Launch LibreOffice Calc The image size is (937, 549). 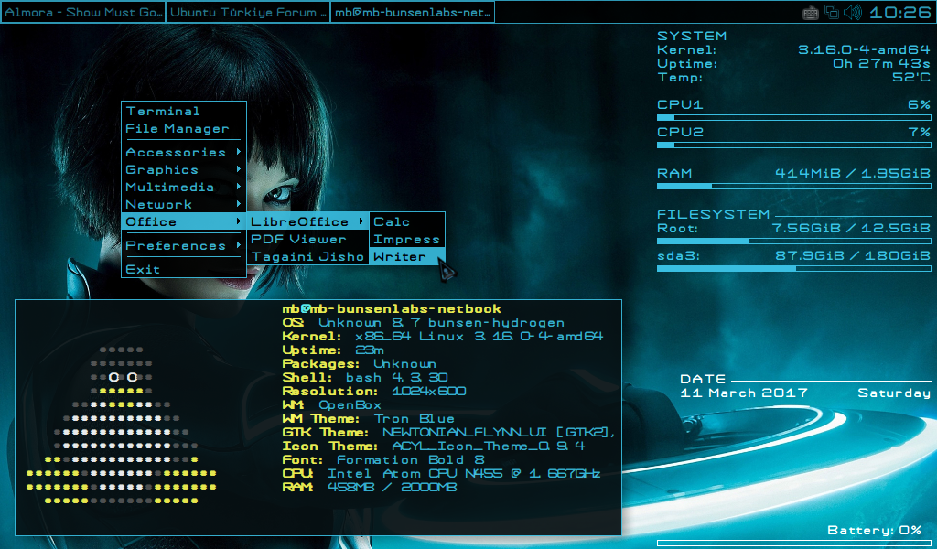tap(407, 221)
